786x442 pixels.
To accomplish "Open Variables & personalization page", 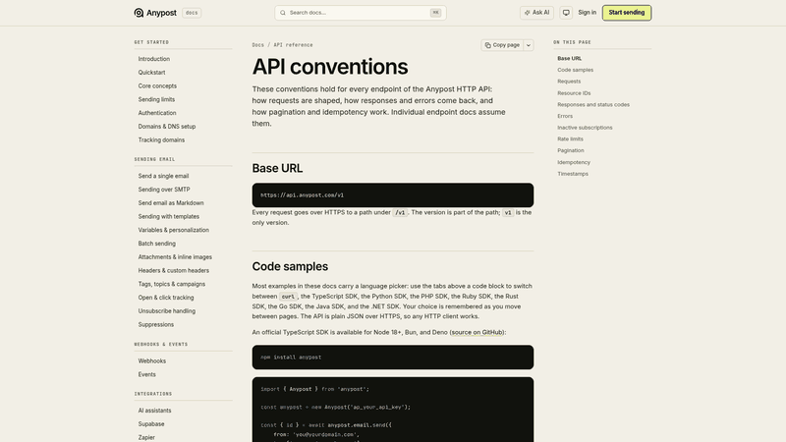I will click(174, 230).
